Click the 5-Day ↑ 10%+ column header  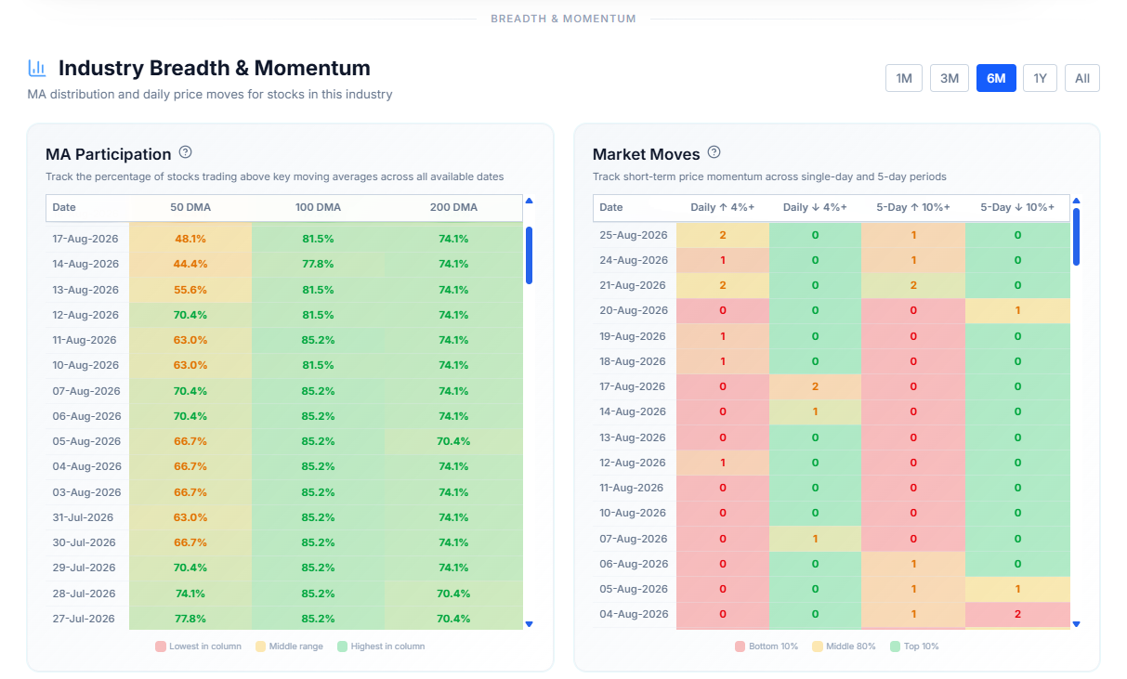[x=913, y=207]
